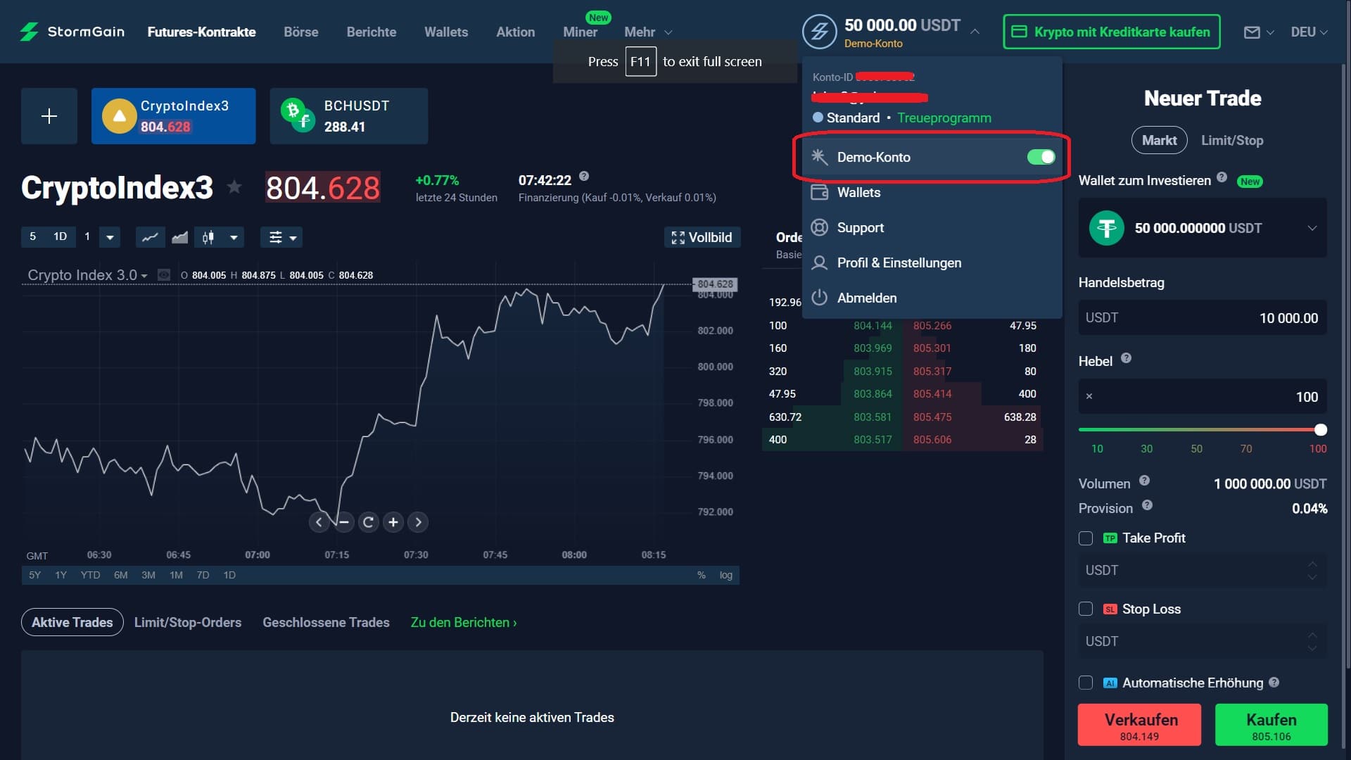Enable the Stop Loss checkbox
The image size is (1351, 760).
click(x=1086, y=609)
